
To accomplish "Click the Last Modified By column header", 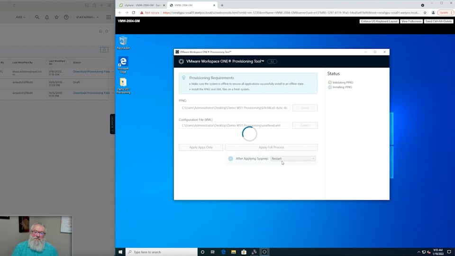I will 22,63.
